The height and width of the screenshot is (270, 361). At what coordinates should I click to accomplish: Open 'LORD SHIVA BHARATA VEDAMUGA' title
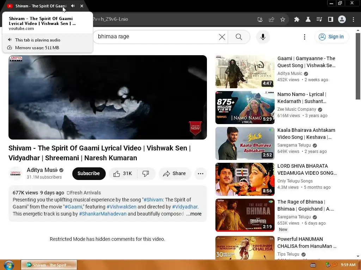[307, 169]
